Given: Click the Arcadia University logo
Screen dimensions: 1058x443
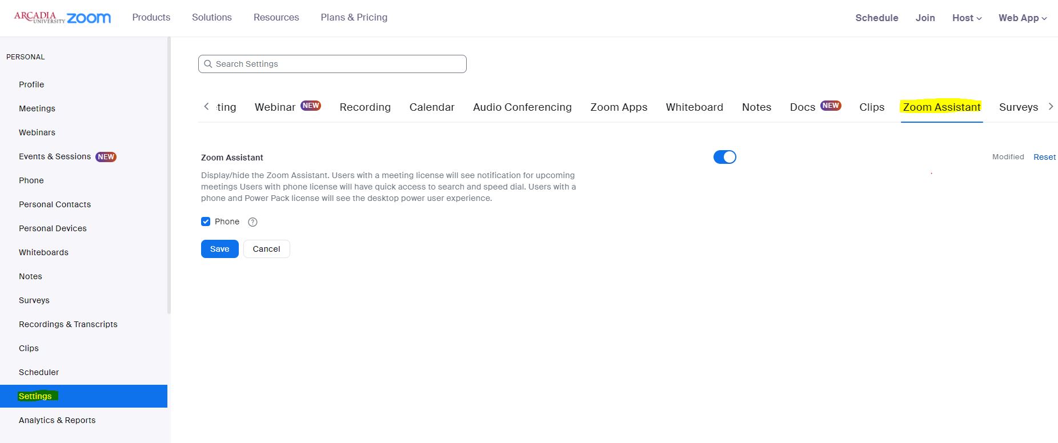Looking at the screenshot, I should pos(39,17).
